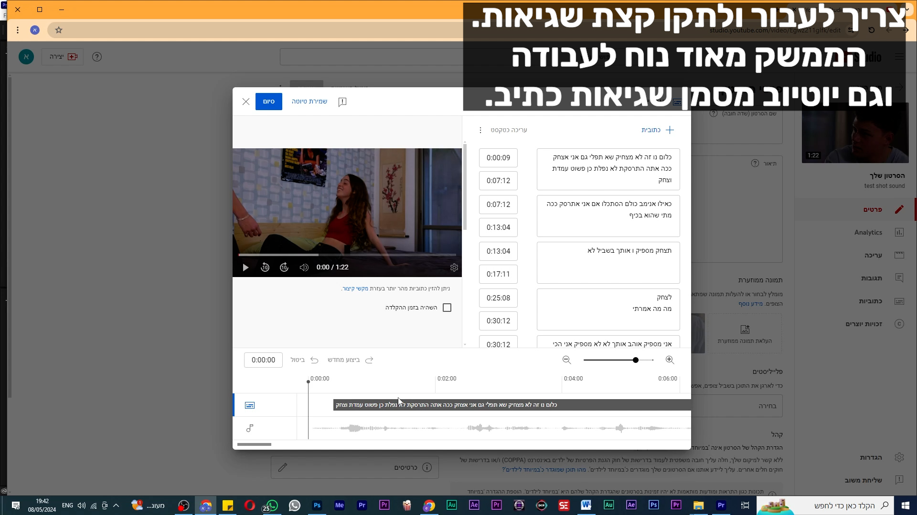
Task: Adjust the timeline zoom slider handle
Action: [636, 360]
